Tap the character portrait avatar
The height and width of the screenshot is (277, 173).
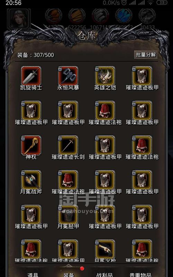(19, 19)
